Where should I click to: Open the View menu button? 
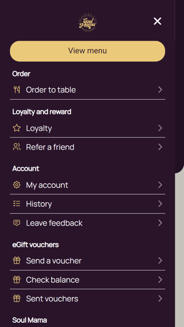coord(87,51)
